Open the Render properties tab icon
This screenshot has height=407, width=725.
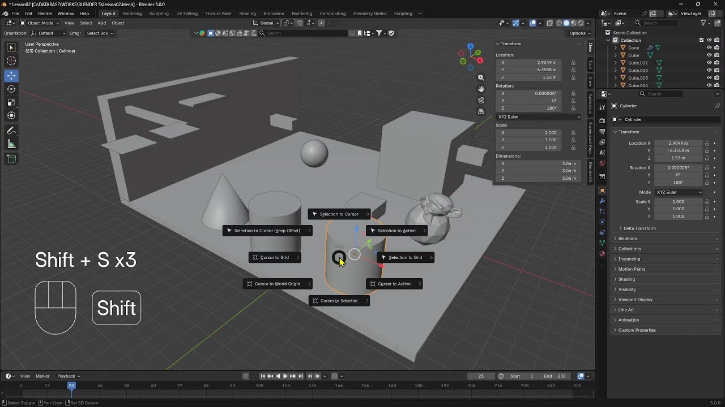602,121
